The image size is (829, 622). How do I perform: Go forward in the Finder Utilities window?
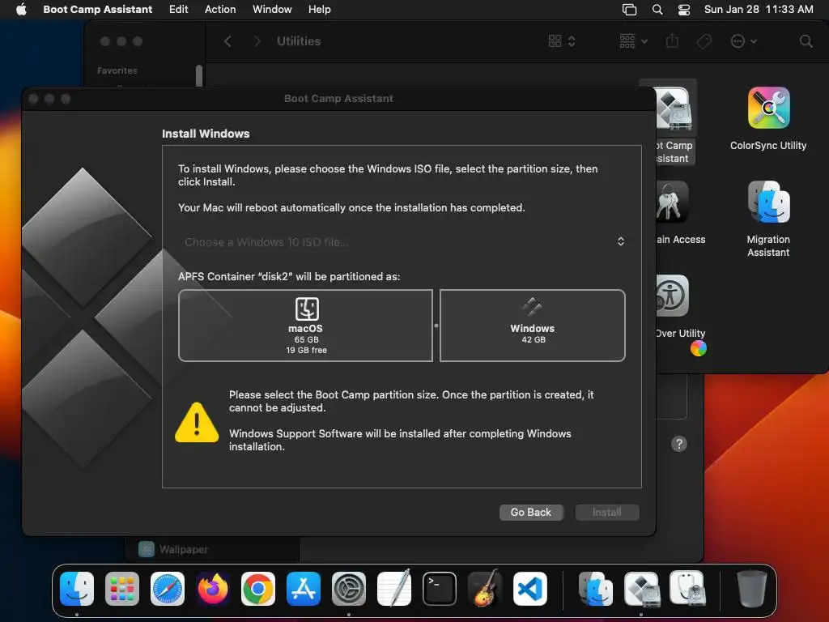(257, 41)
